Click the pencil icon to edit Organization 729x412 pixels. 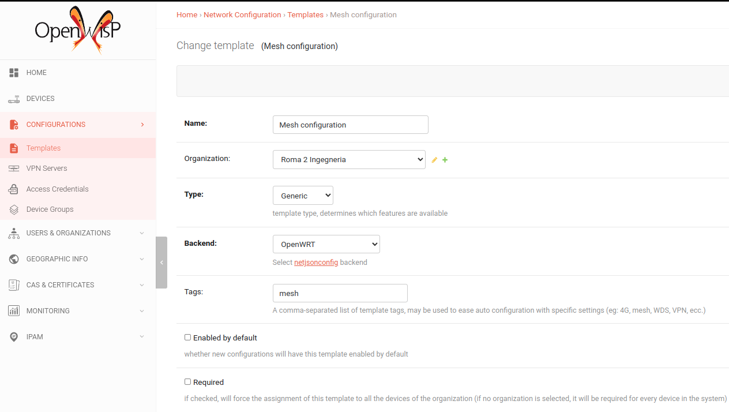coord(434,160)
